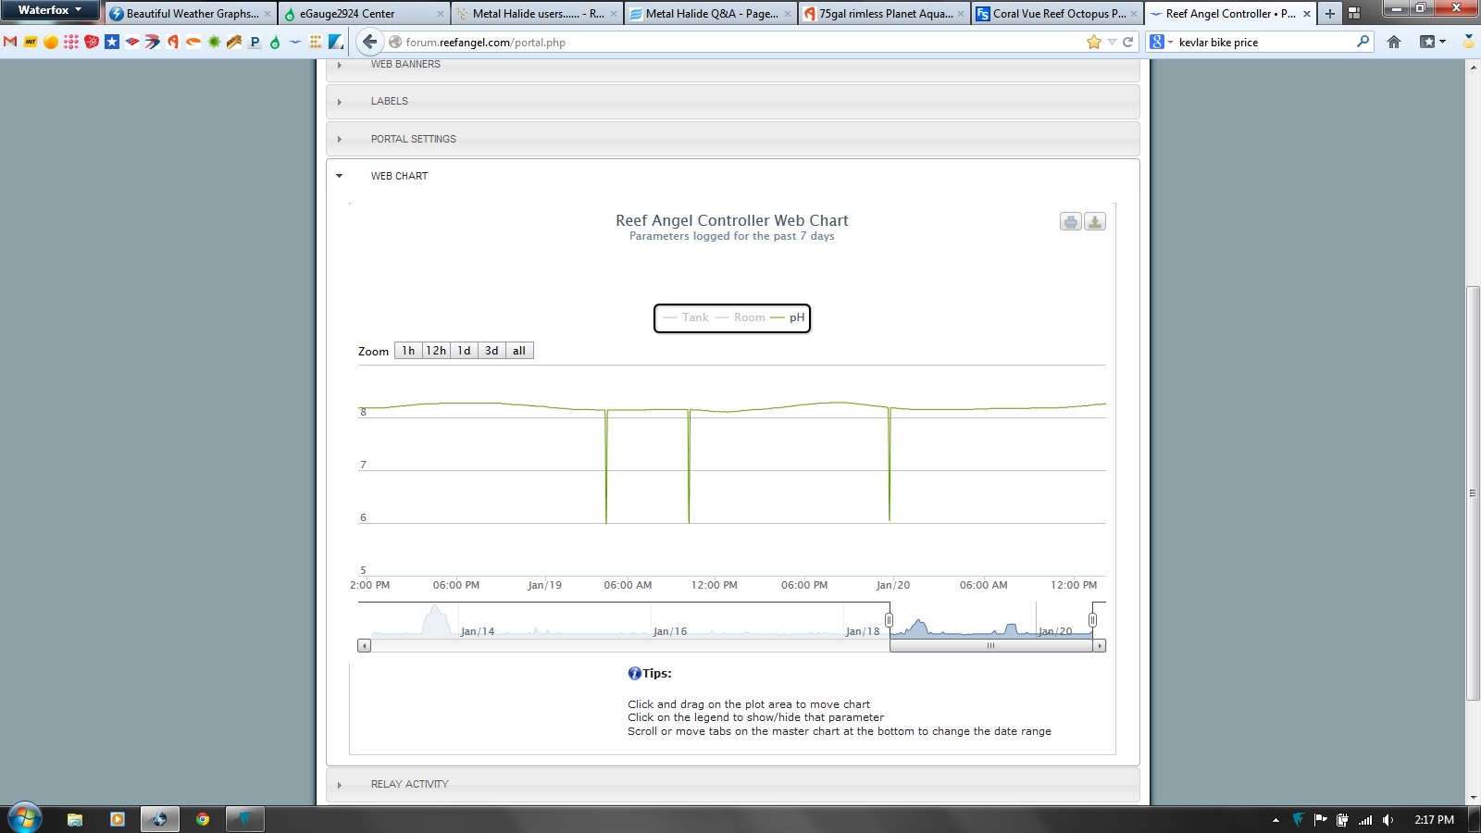Open the green eGauge droplet bookmark

pos(275,42)
